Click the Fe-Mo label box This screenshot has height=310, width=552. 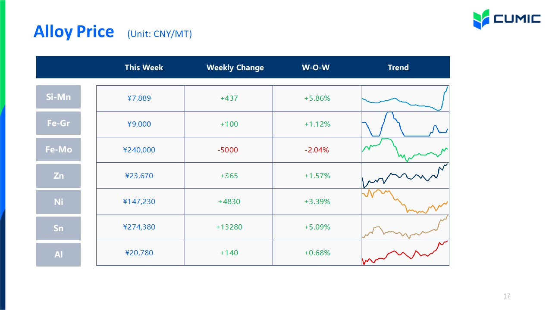(x=58, y=149)
